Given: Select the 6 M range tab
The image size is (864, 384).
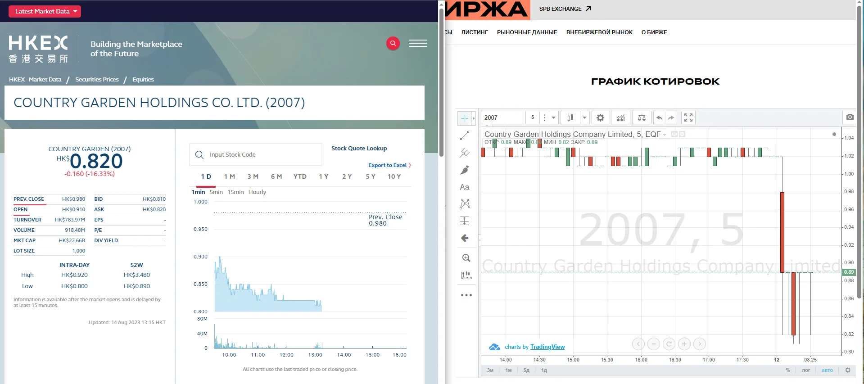Looking at the screenshot, I should [276, 176].
